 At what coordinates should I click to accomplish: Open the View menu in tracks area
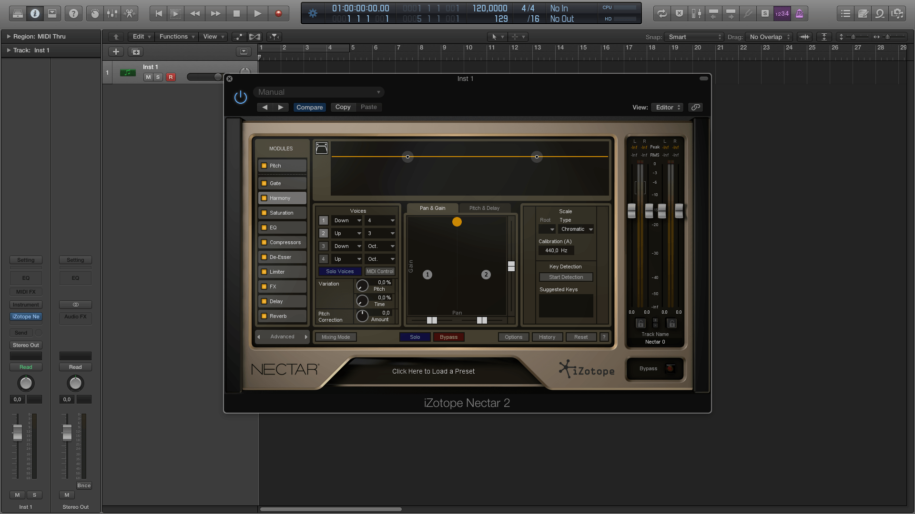tap(213, 37)
